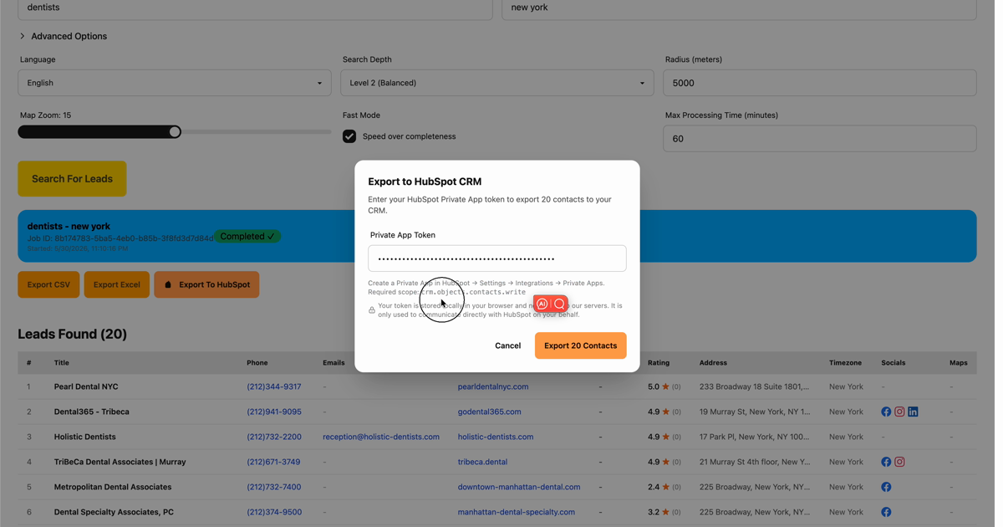Click Dental365 - Tribeca rating star
This screenshot has height=527, width=1003.
click(x=665, y=412)
